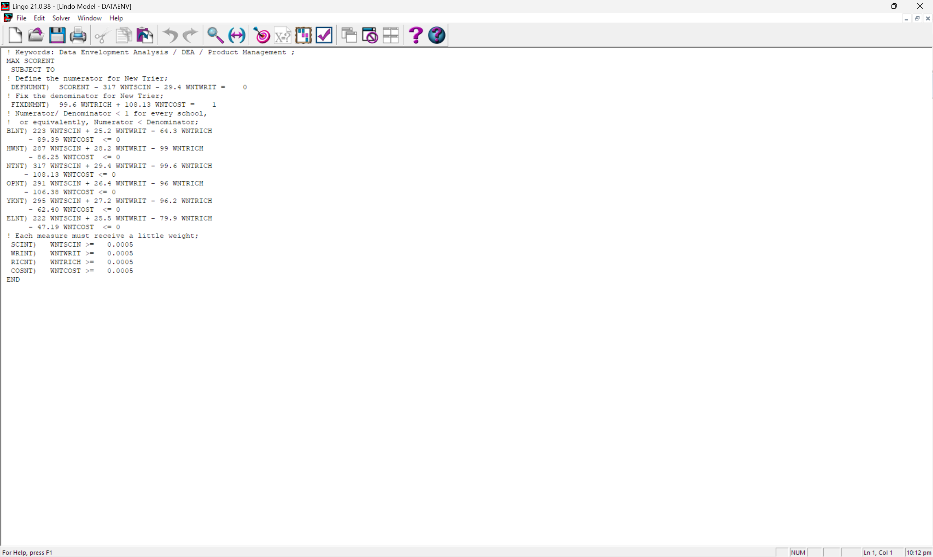
Task: Open a file with the folder icon
Action: tap(36, 35)
